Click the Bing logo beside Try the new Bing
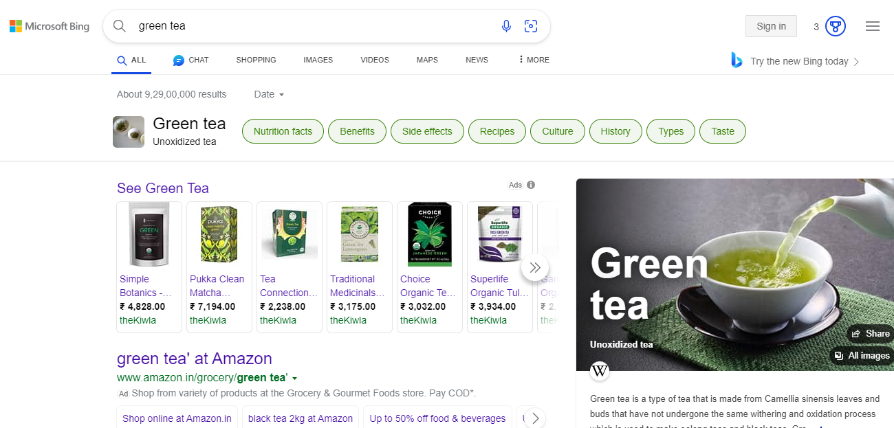Image resolution: width=894 pixels, height=428 pixels. pyautogui.click(x=737, y=60)
